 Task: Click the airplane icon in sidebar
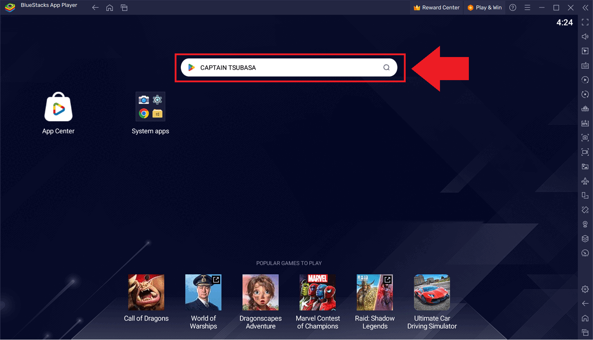(x=585, y=181)
